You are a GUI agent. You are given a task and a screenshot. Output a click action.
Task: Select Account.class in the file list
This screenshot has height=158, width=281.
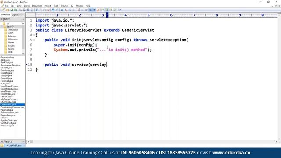7,57
